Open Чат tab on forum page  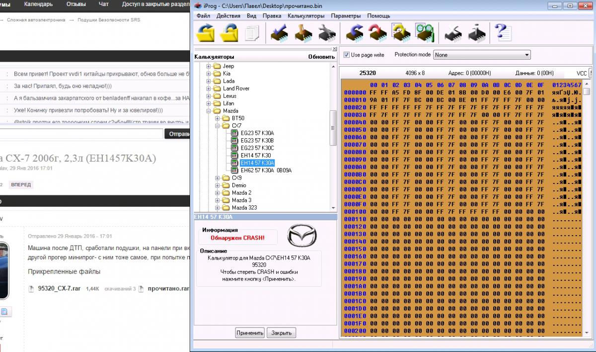coord(104,4)
